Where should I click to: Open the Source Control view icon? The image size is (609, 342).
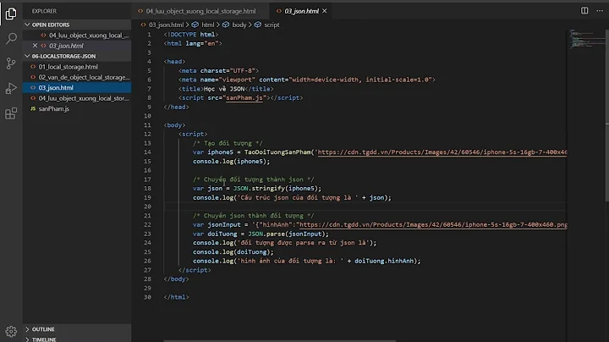click(11, 63)
